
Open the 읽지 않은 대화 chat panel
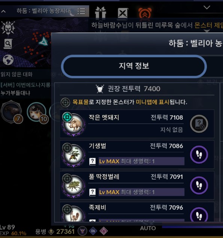coord(17,74)
